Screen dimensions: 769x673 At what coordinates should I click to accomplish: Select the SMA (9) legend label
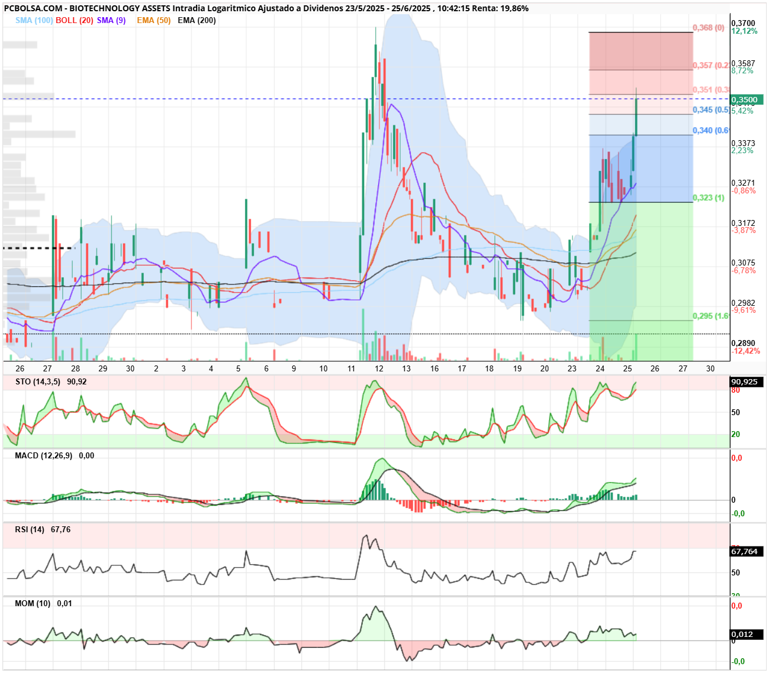coord(111,20)
